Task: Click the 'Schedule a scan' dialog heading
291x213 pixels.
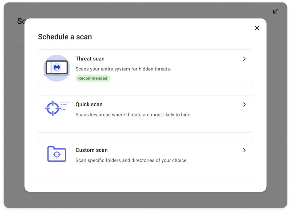Action: coord(65,37)
